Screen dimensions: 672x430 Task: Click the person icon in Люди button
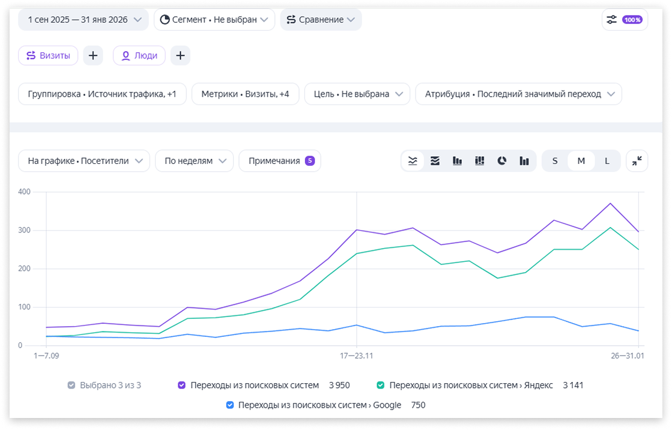[126, 56]
